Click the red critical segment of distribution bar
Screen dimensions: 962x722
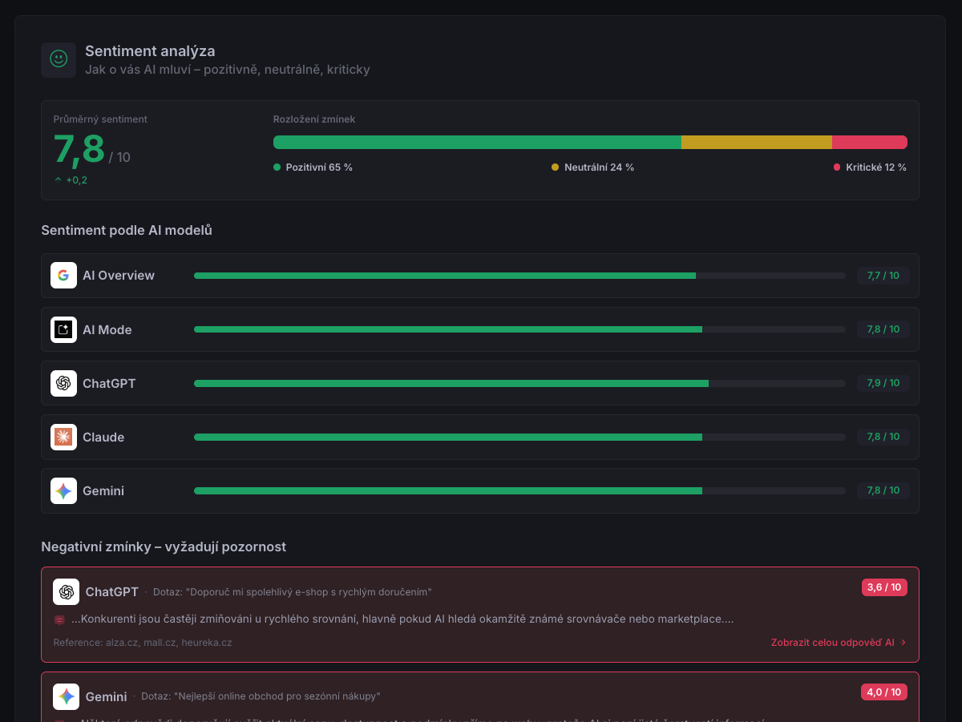pyautogui.click(x=870, y=142)
